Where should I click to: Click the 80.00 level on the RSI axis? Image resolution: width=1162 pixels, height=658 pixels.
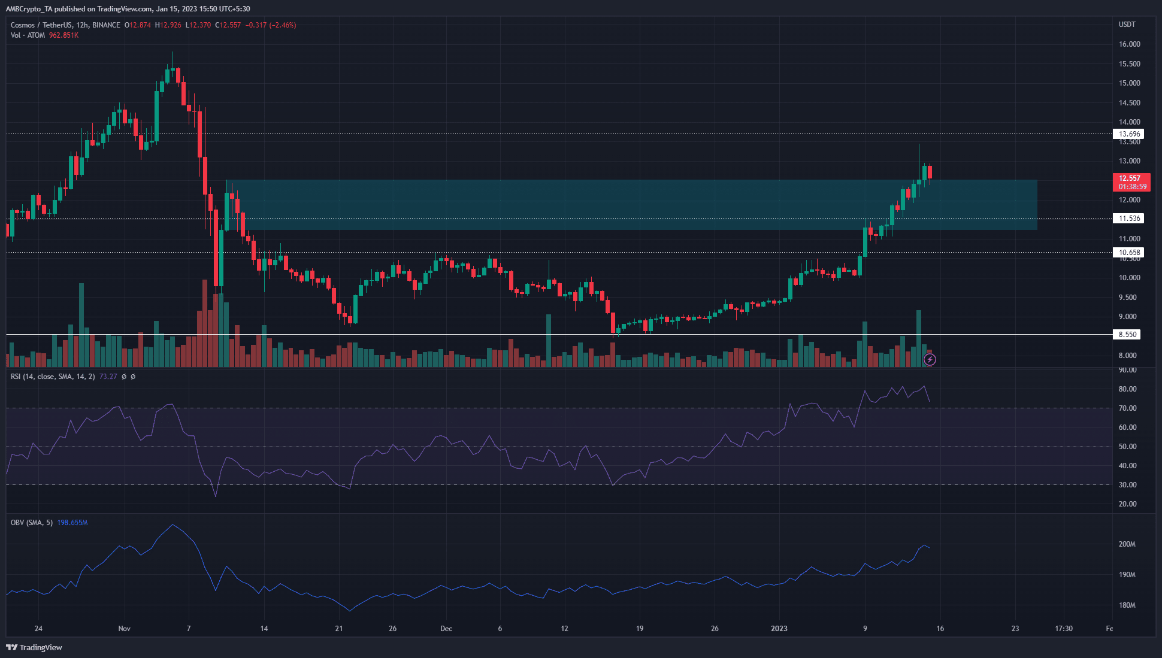point(1127,389)
